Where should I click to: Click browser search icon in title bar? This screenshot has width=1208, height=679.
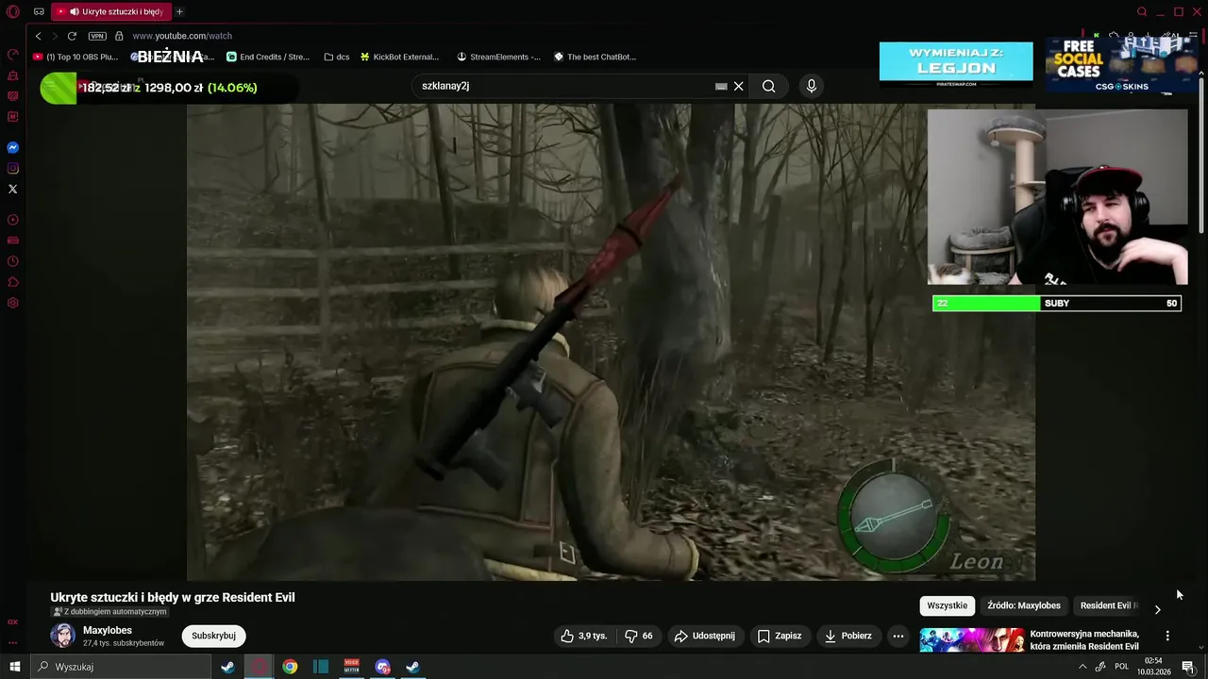(1142, 12)
